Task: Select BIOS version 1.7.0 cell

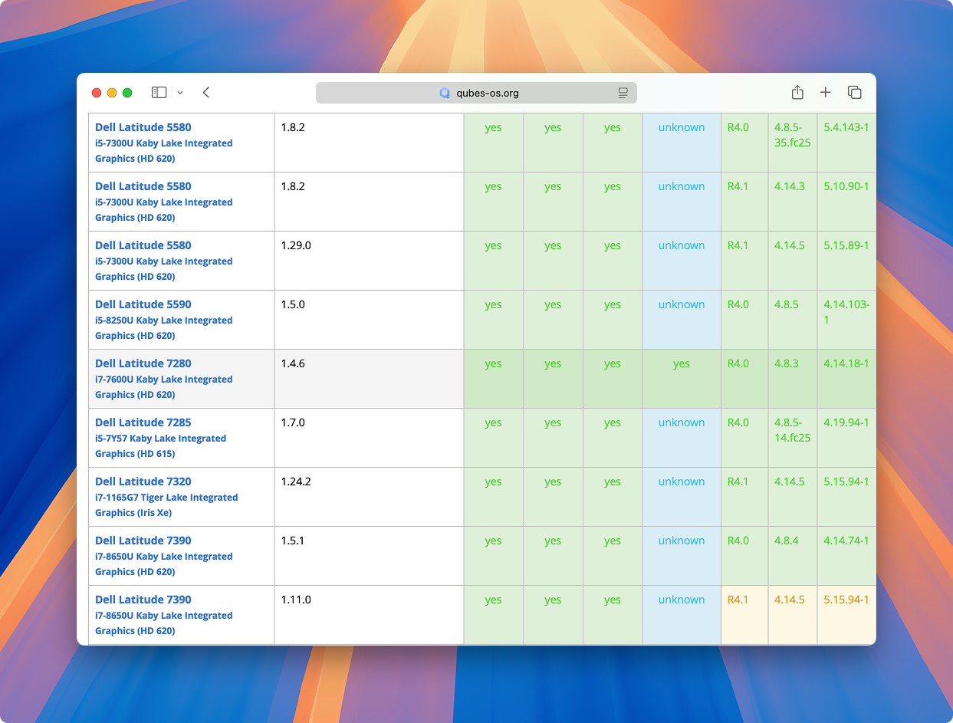Action: pyautogui.click(x=369, y=438)
